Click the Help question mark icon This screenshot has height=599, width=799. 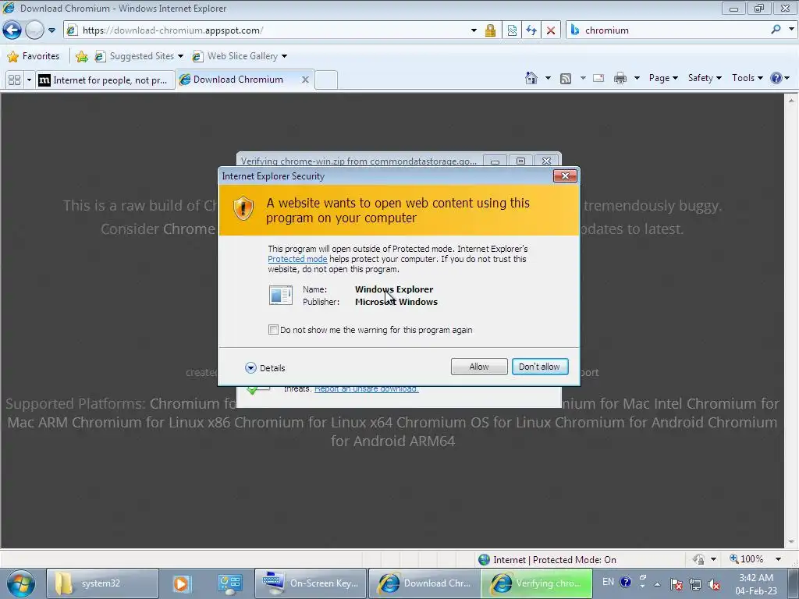pos(776,78)
